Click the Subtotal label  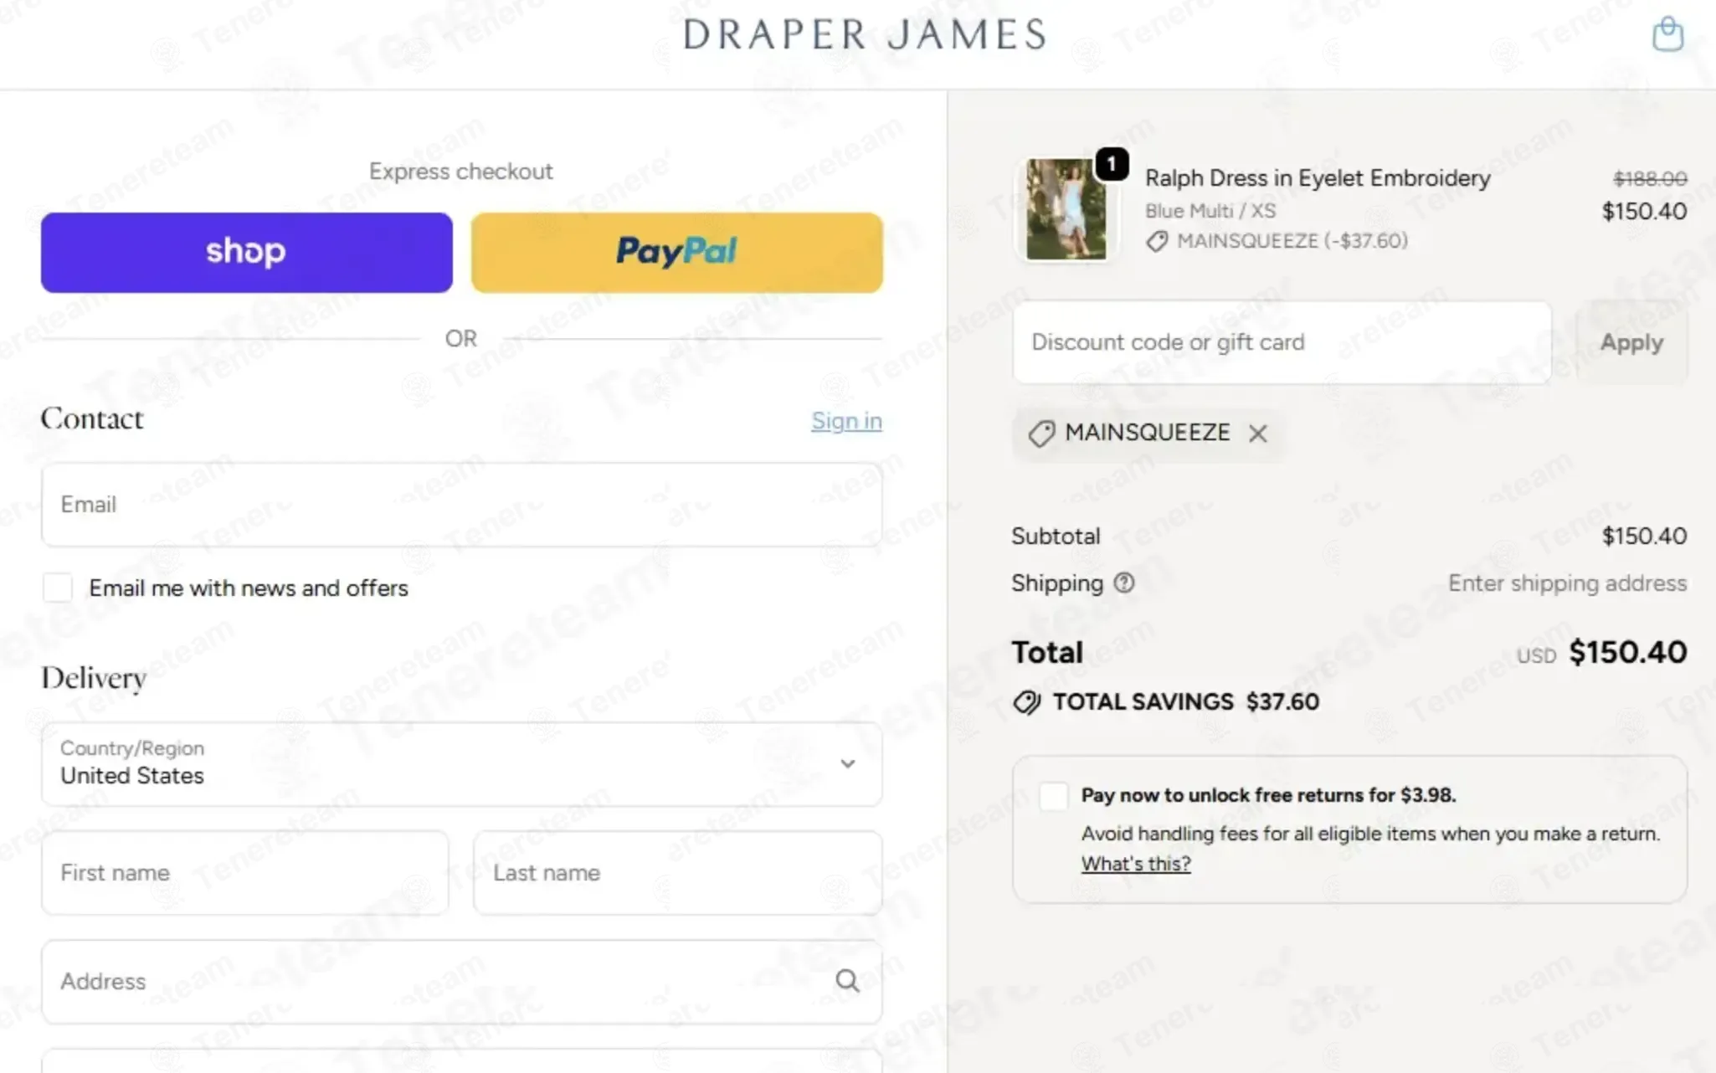(1056, 536)
